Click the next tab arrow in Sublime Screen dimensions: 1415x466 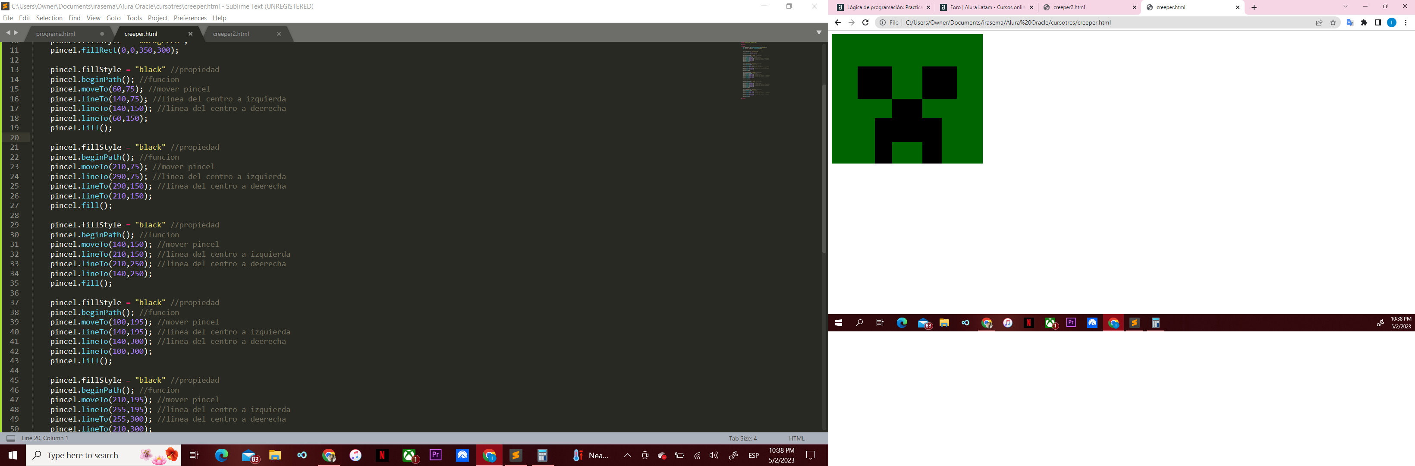[x=16, y=32]
